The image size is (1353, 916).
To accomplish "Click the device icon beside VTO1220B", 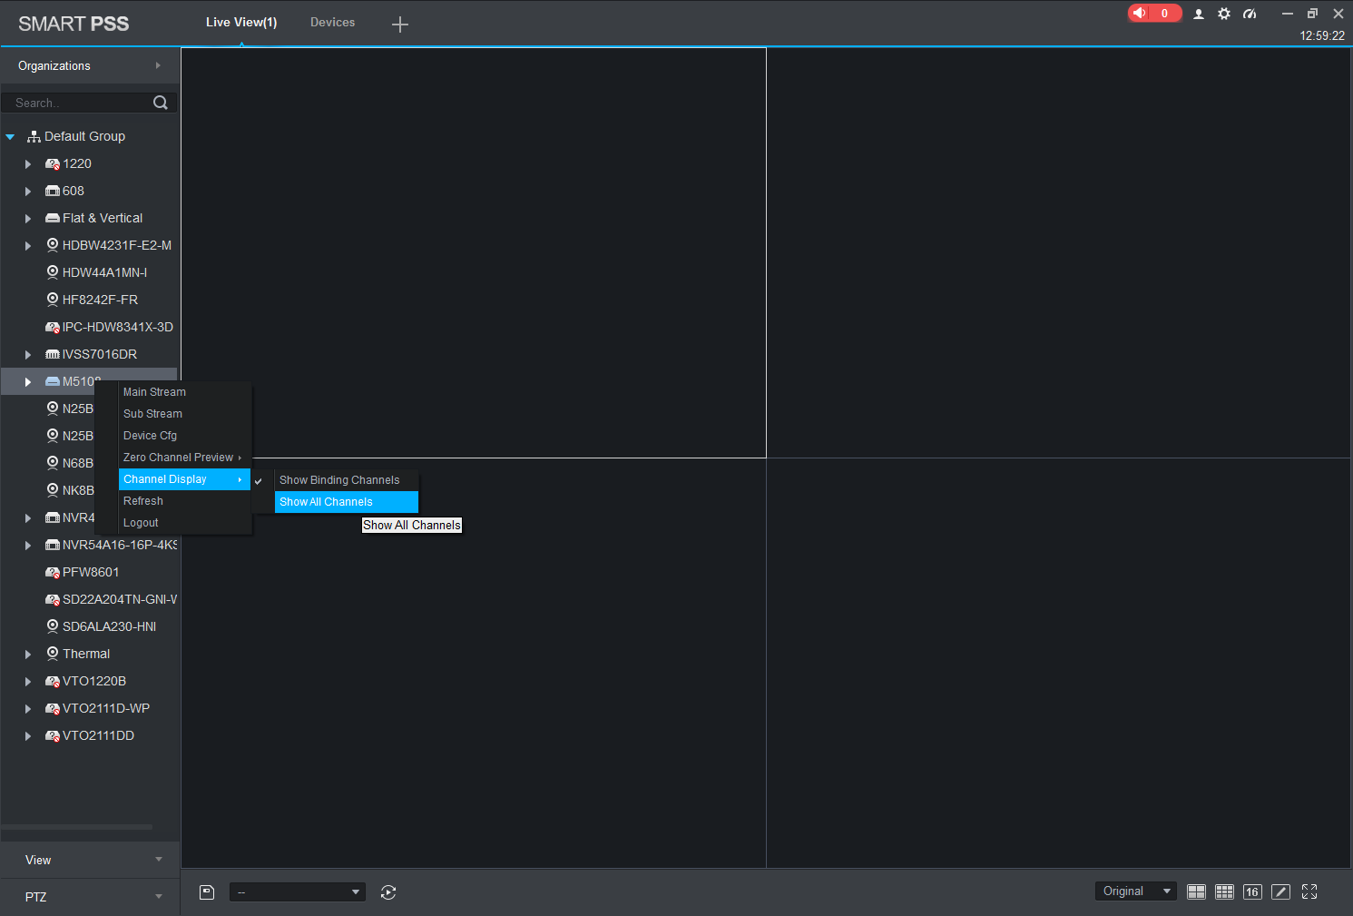I will click(53, 681).
